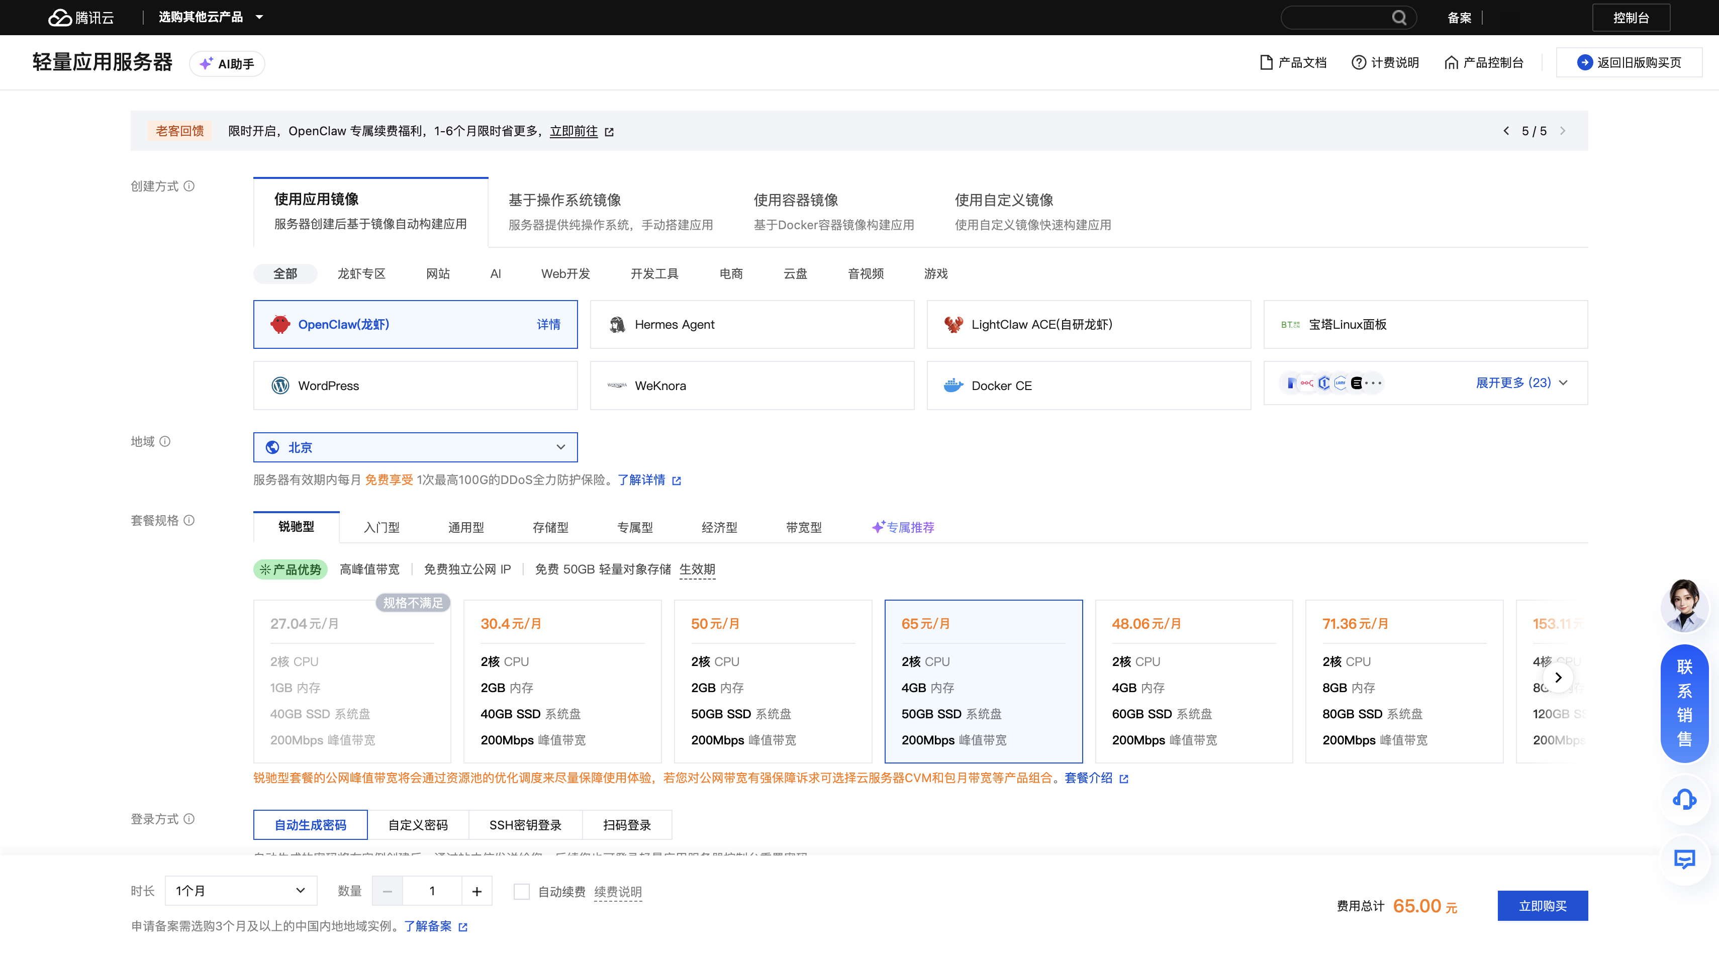Screen dimensions: 1719x956
Task: Open the 了解详情 DDoS link
Action: (641, 480)
